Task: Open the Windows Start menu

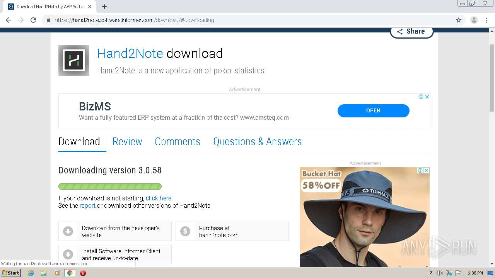Action: coord(11,273)
